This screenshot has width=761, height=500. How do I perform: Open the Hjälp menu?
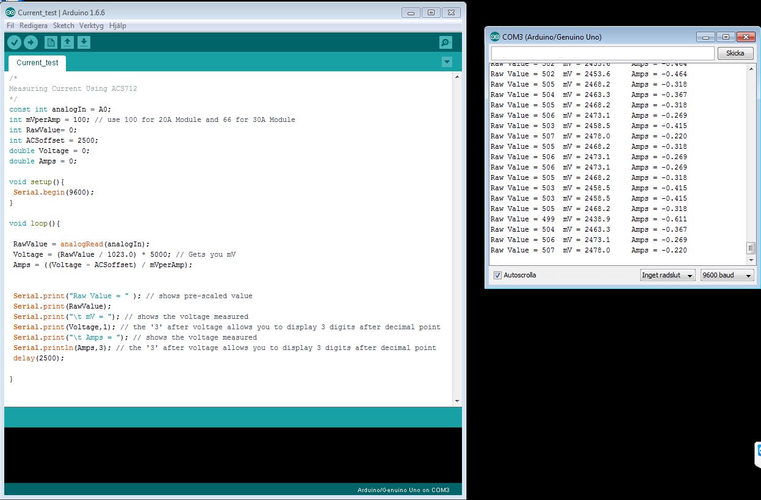pos(118,26)
